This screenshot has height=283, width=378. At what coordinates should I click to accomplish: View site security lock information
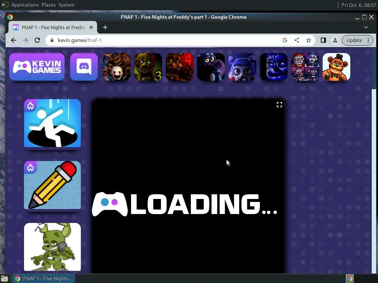click(52, 40)
